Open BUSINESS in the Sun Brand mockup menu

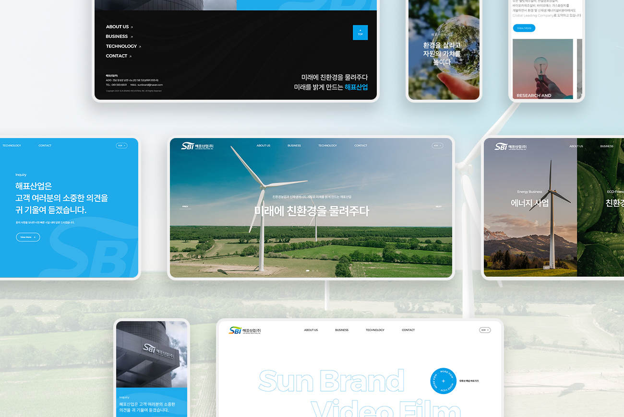(x=342, y=330)
